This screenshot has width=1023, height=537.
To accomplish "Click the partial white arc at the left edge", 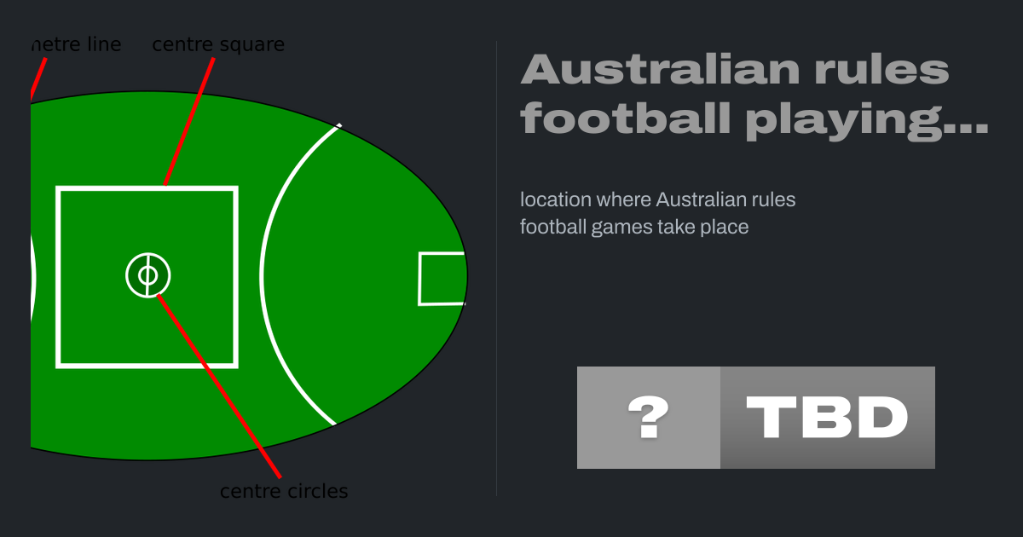I will point(34,277).
